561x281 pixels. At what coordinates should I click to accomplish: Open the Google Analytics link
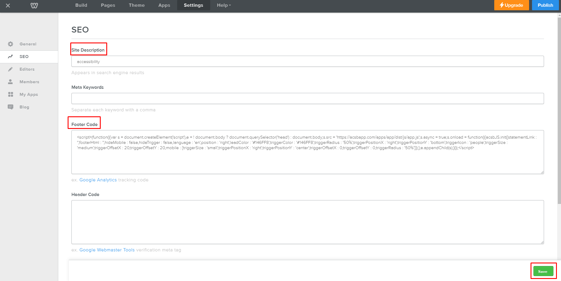point(98,180)
